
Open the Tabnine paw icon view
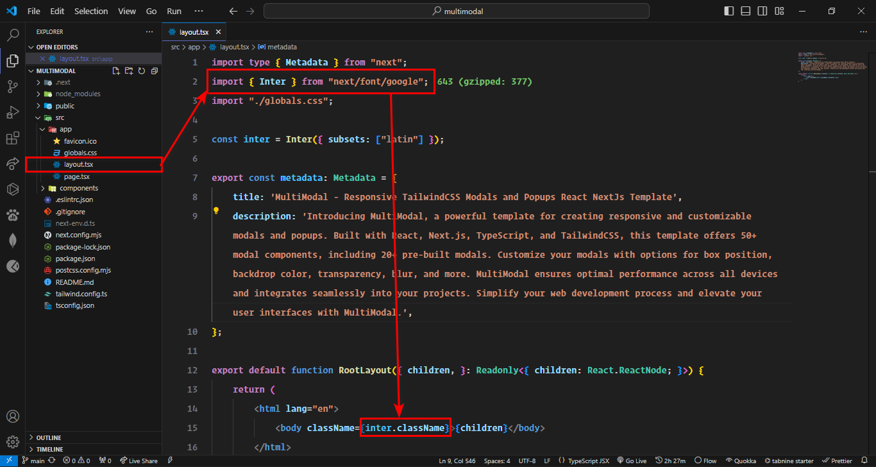pos(12,215)
